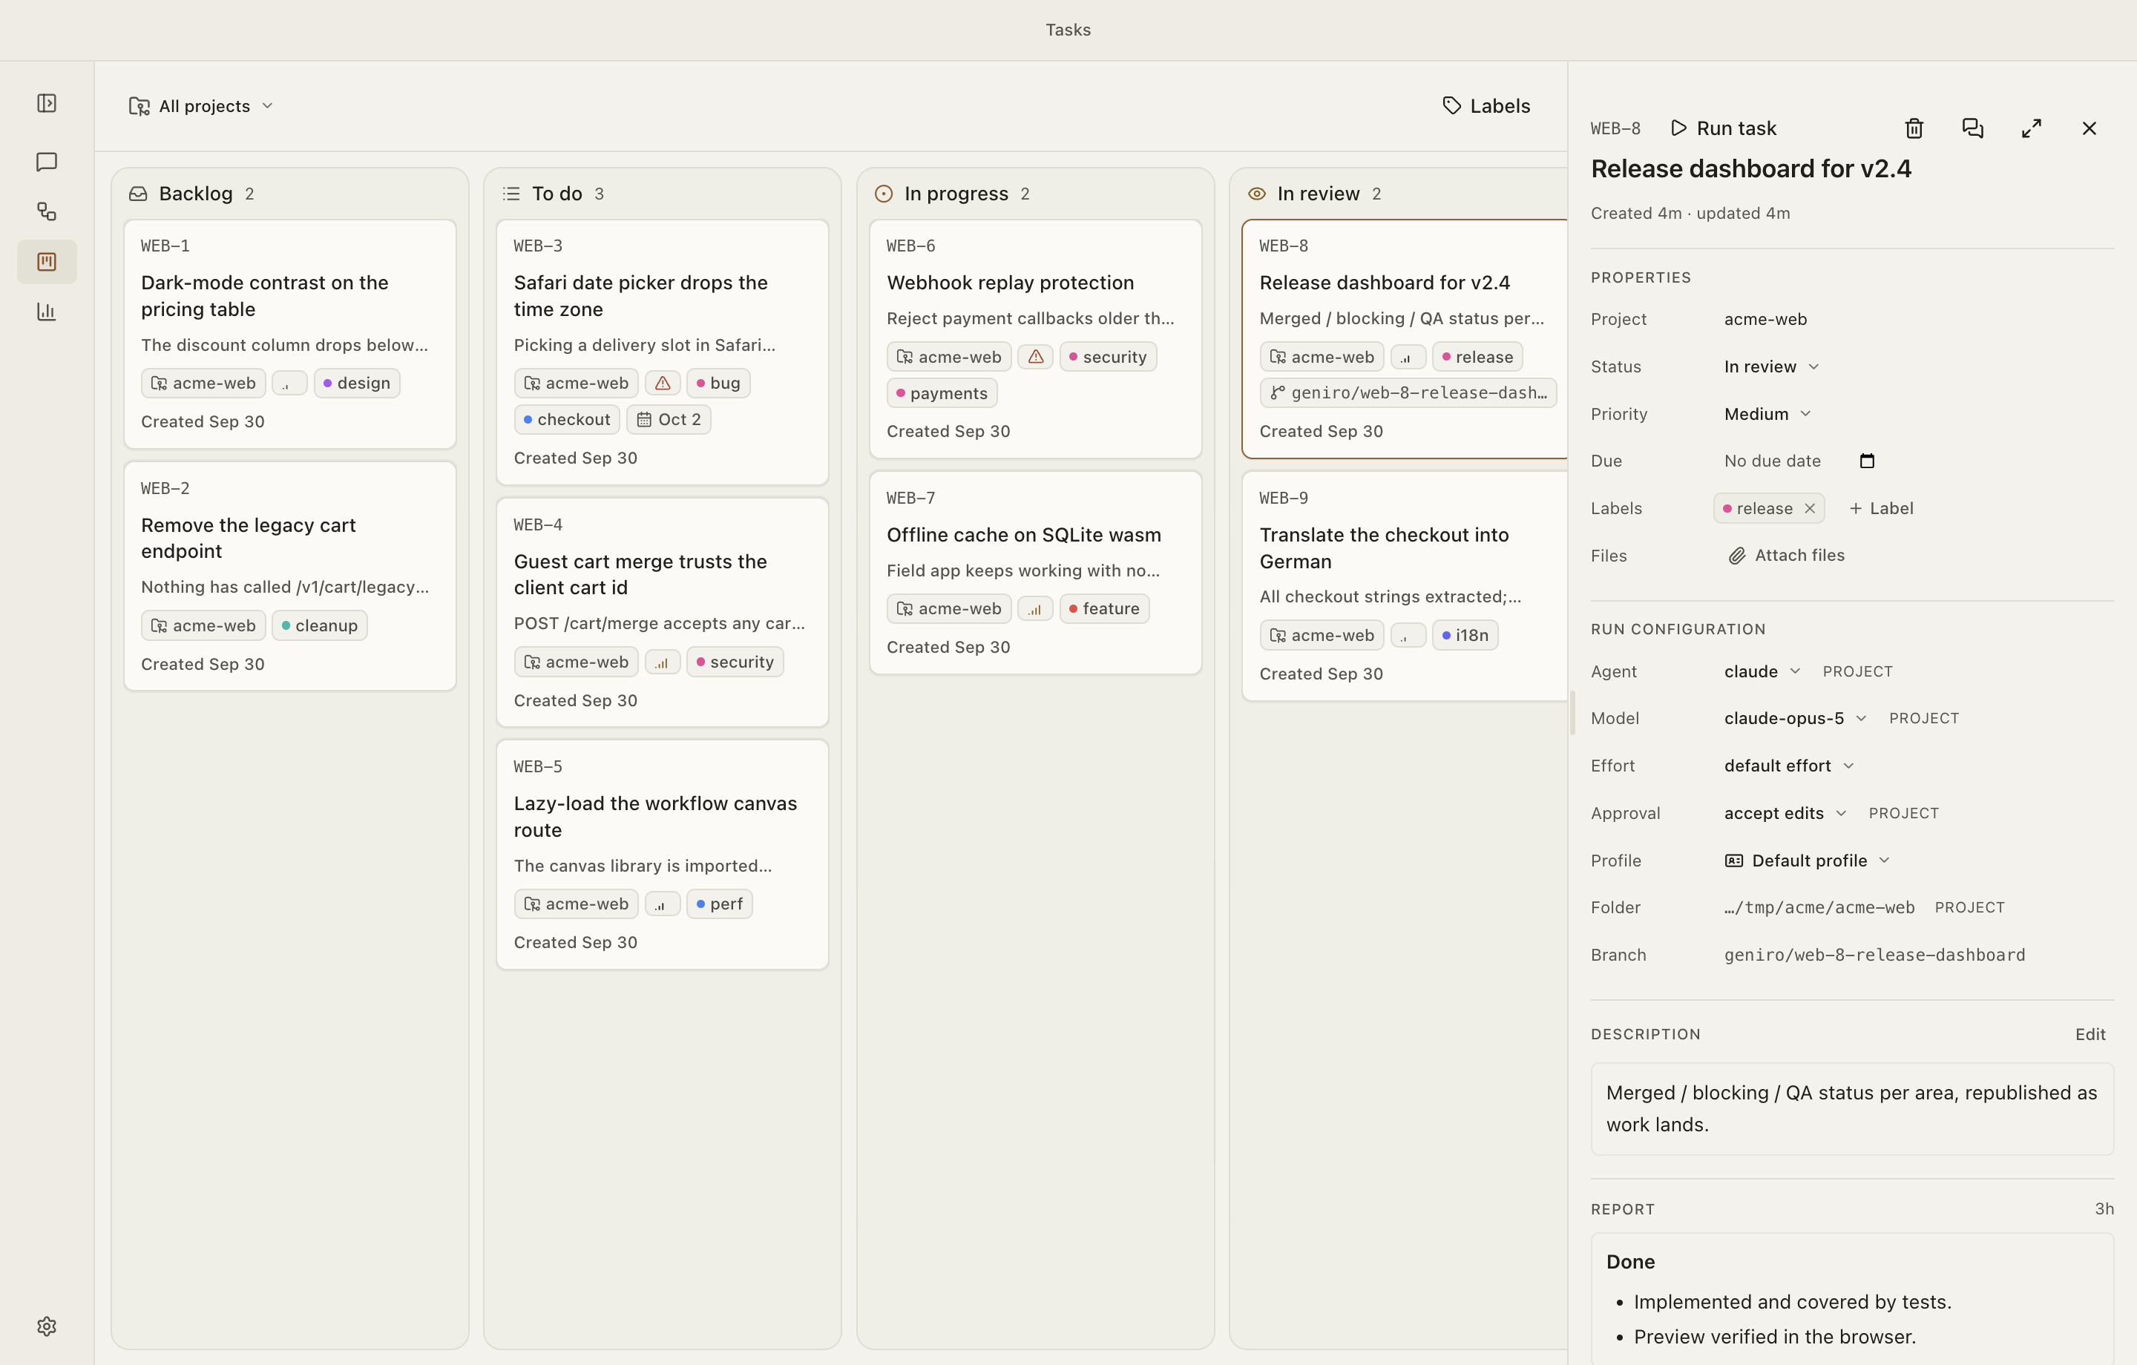Click high priority icon on WEB-3 card
Viewport: 2137px width, 1365px height.
pos(663,384)
